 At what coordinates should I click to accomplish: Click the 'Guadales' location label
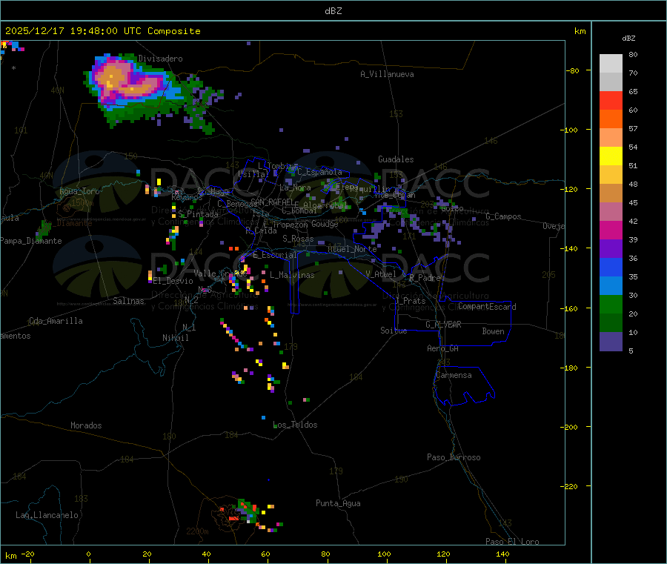(x=396, y=159)
